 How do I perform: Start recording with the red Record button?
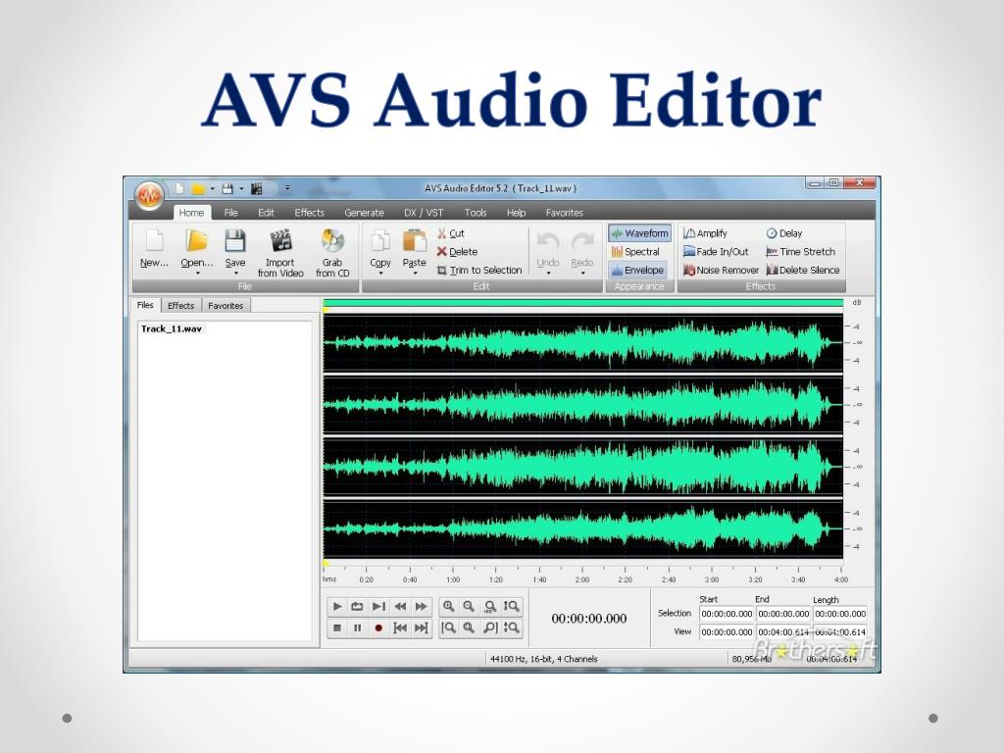pos(378,628)
